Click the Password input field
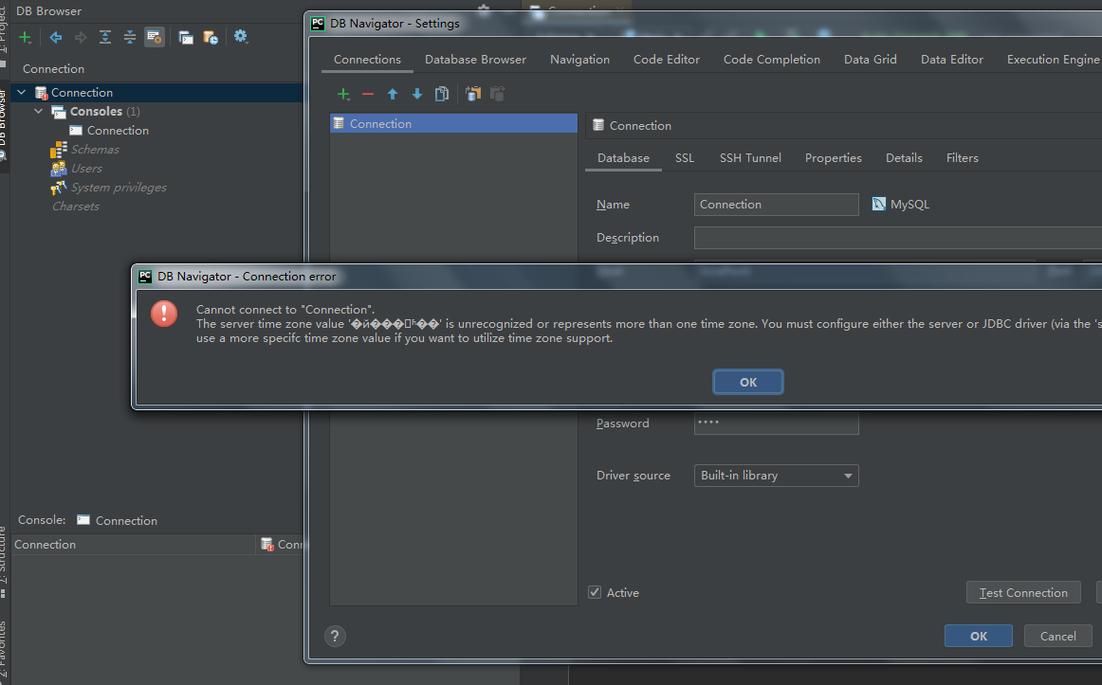 coord(776,424)
